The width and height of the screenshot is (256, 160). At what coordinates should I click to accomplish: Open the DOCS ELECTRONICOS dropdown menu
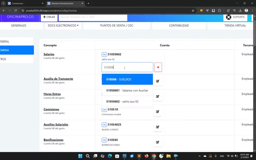(x=63, y=26)
